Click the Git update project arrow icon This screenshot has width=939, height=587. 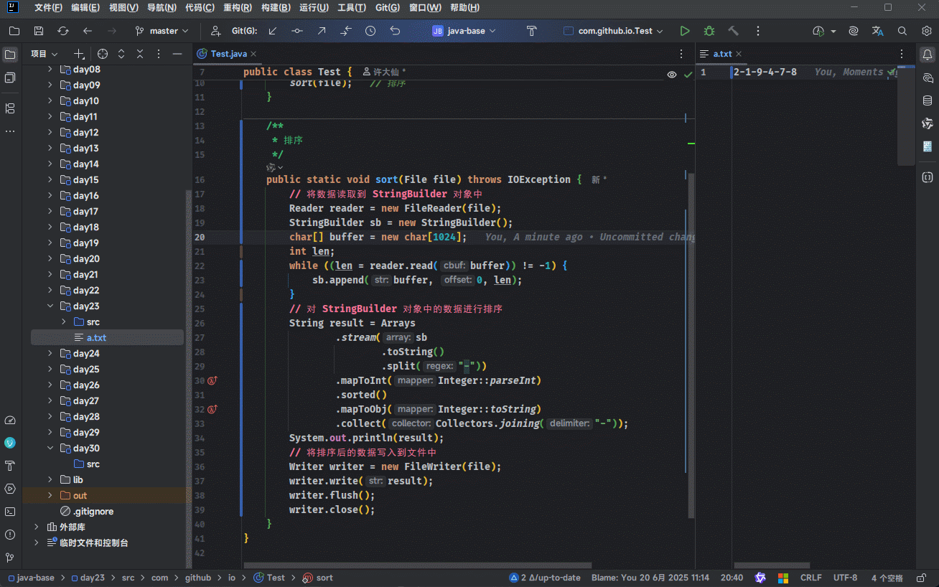[273, 31]
